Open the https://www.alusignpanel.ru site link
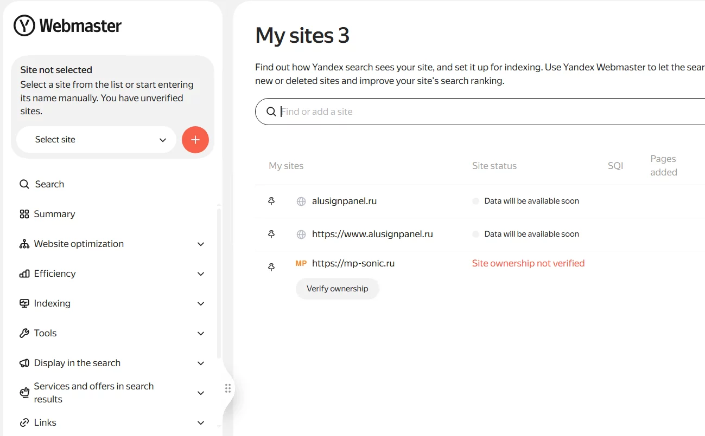The image size is (705, 436). pos(372,234)
